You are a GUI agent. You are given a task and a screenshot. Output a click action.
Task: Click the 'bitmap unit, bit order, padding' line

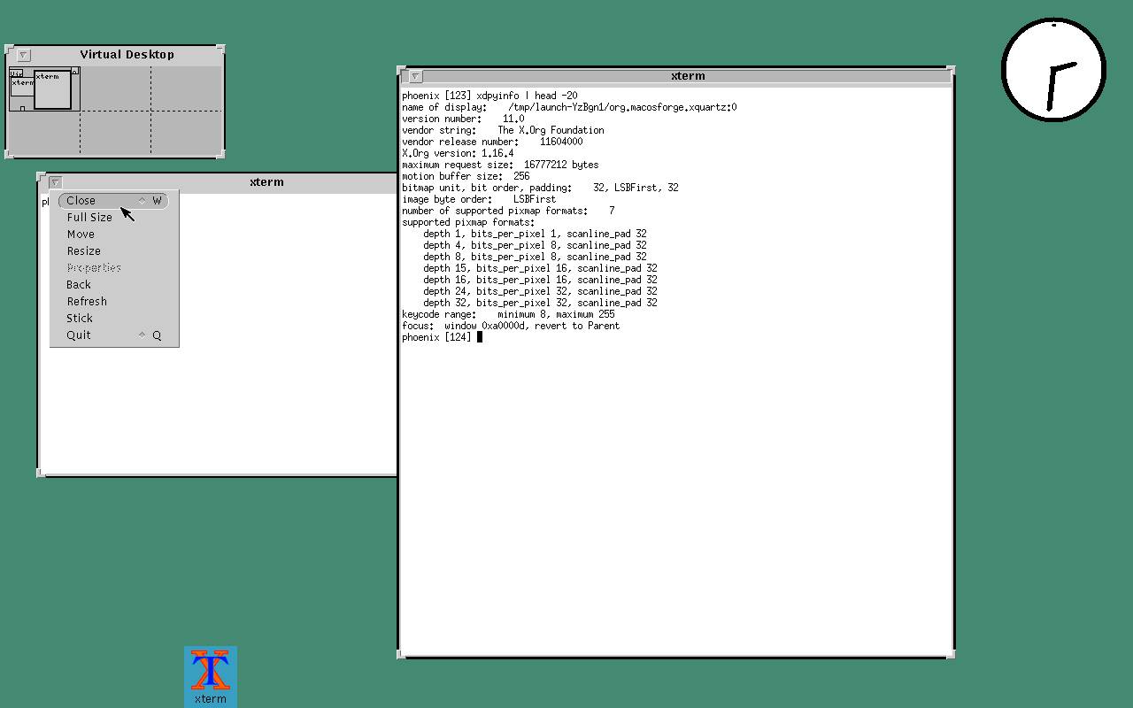540,188
